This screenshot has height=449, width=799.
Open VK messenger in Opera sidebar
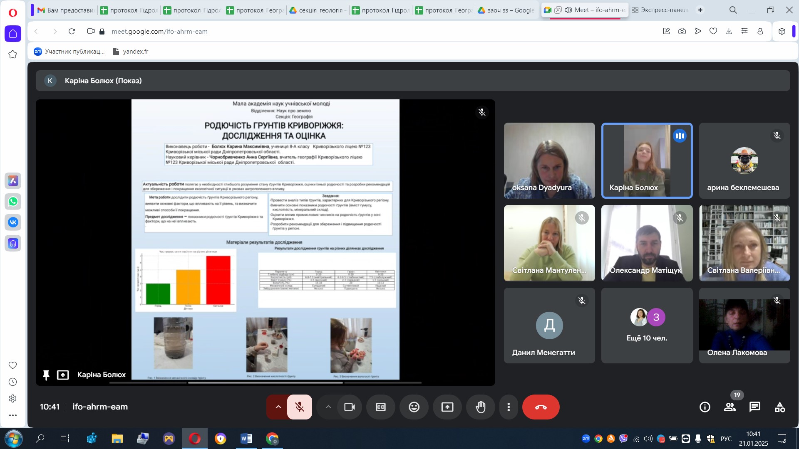13,222
